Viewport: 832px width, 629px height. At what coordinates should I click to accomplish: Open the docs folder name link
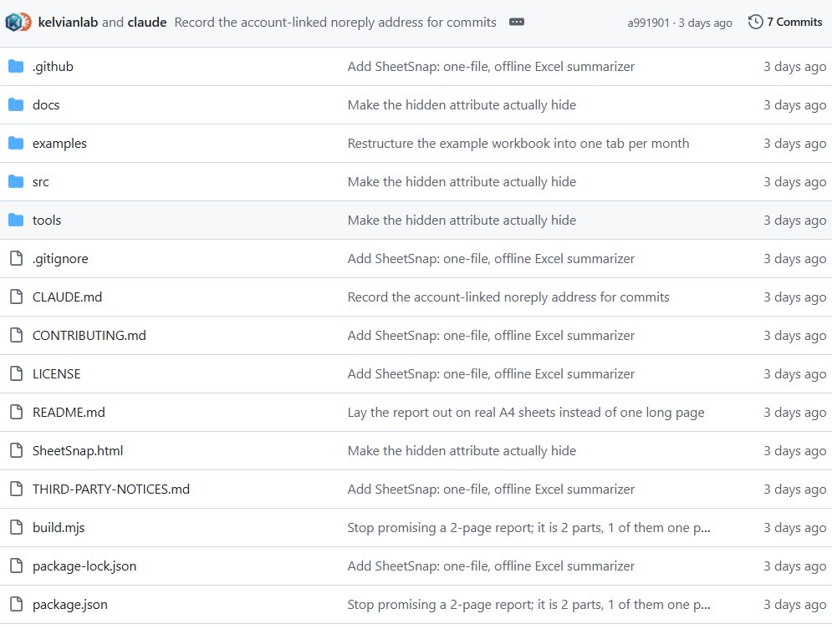(x=46, y=105)
